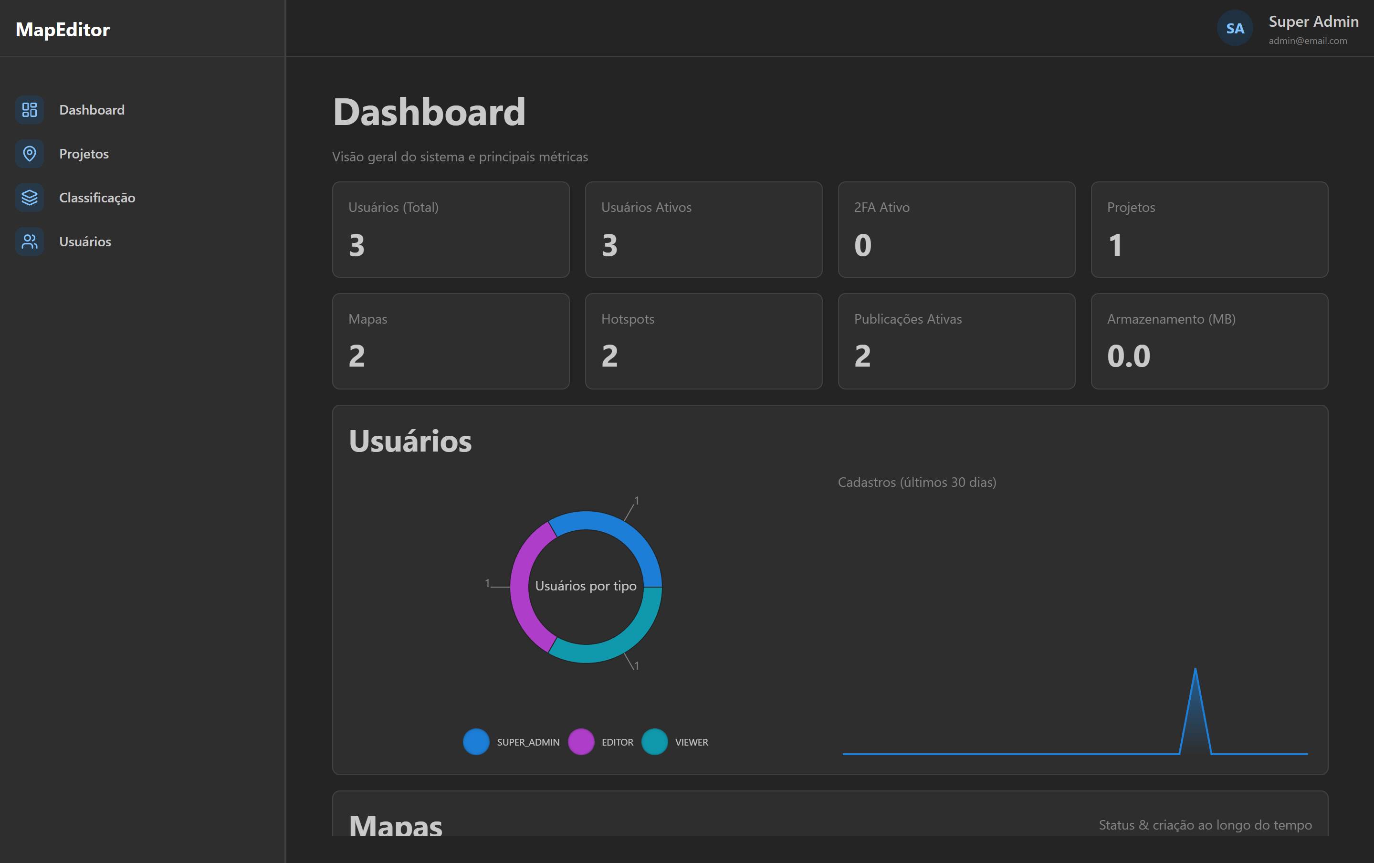Viewport: 1374px width, 863px height.
Task: Click the VIEWER legend label
Action: (x=692, y=742)
